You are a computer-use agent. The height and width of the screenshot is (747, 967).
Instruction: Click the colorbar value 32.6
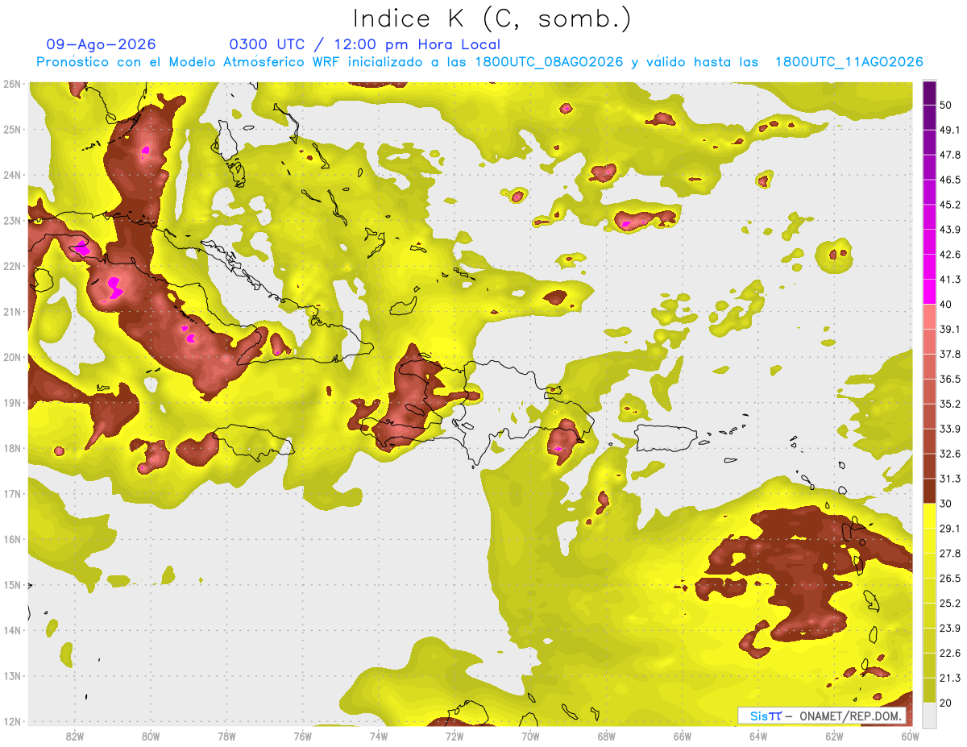pyautogui.click(x=950, y=454)
